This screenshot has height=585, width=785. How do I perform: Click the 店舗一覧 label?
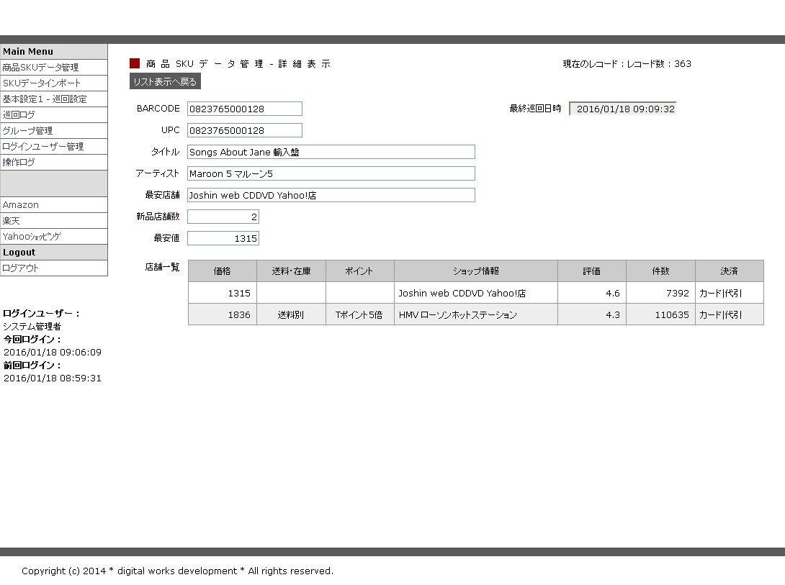[162, 267]
